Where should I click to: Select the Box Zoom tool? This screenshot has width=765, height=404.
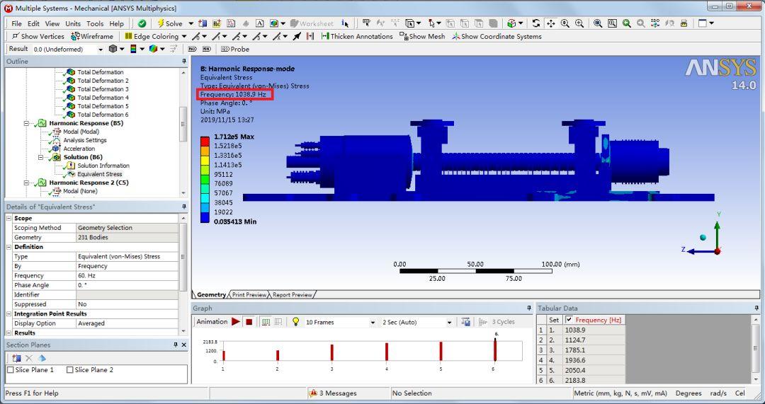click(x=579, y=23)
